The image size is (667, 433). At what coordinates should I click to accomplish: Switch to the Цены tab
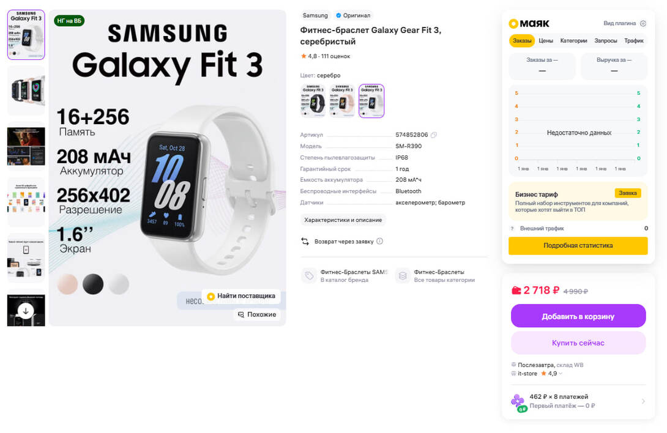546,41
